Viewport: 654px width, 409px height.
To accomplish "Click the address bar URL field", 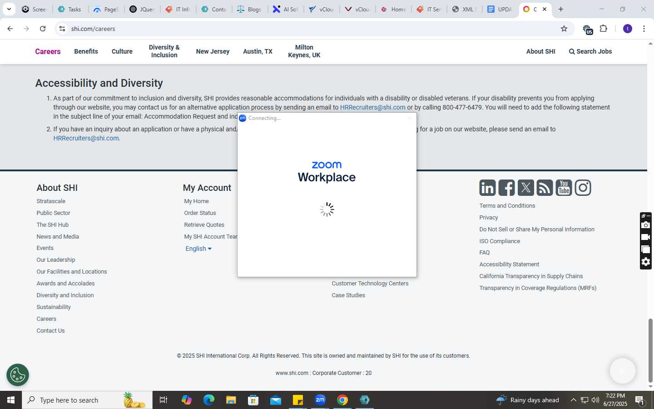I will click(313, 29).
